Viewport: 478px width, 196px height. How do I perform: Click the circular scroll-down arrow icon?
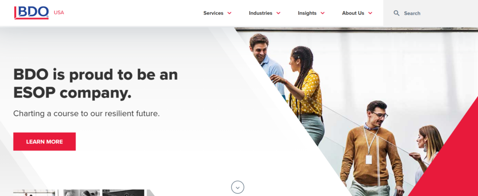pos(238,187)
